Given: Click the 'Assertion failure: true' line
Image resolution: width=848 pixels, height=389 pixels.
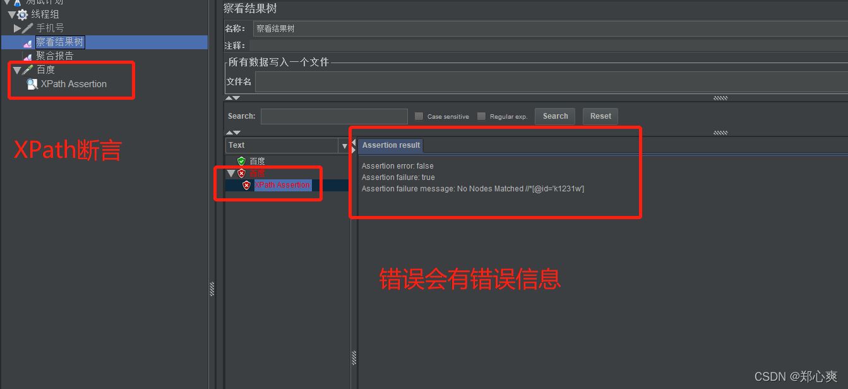Looking at the screenshot, I should point(398,177).
